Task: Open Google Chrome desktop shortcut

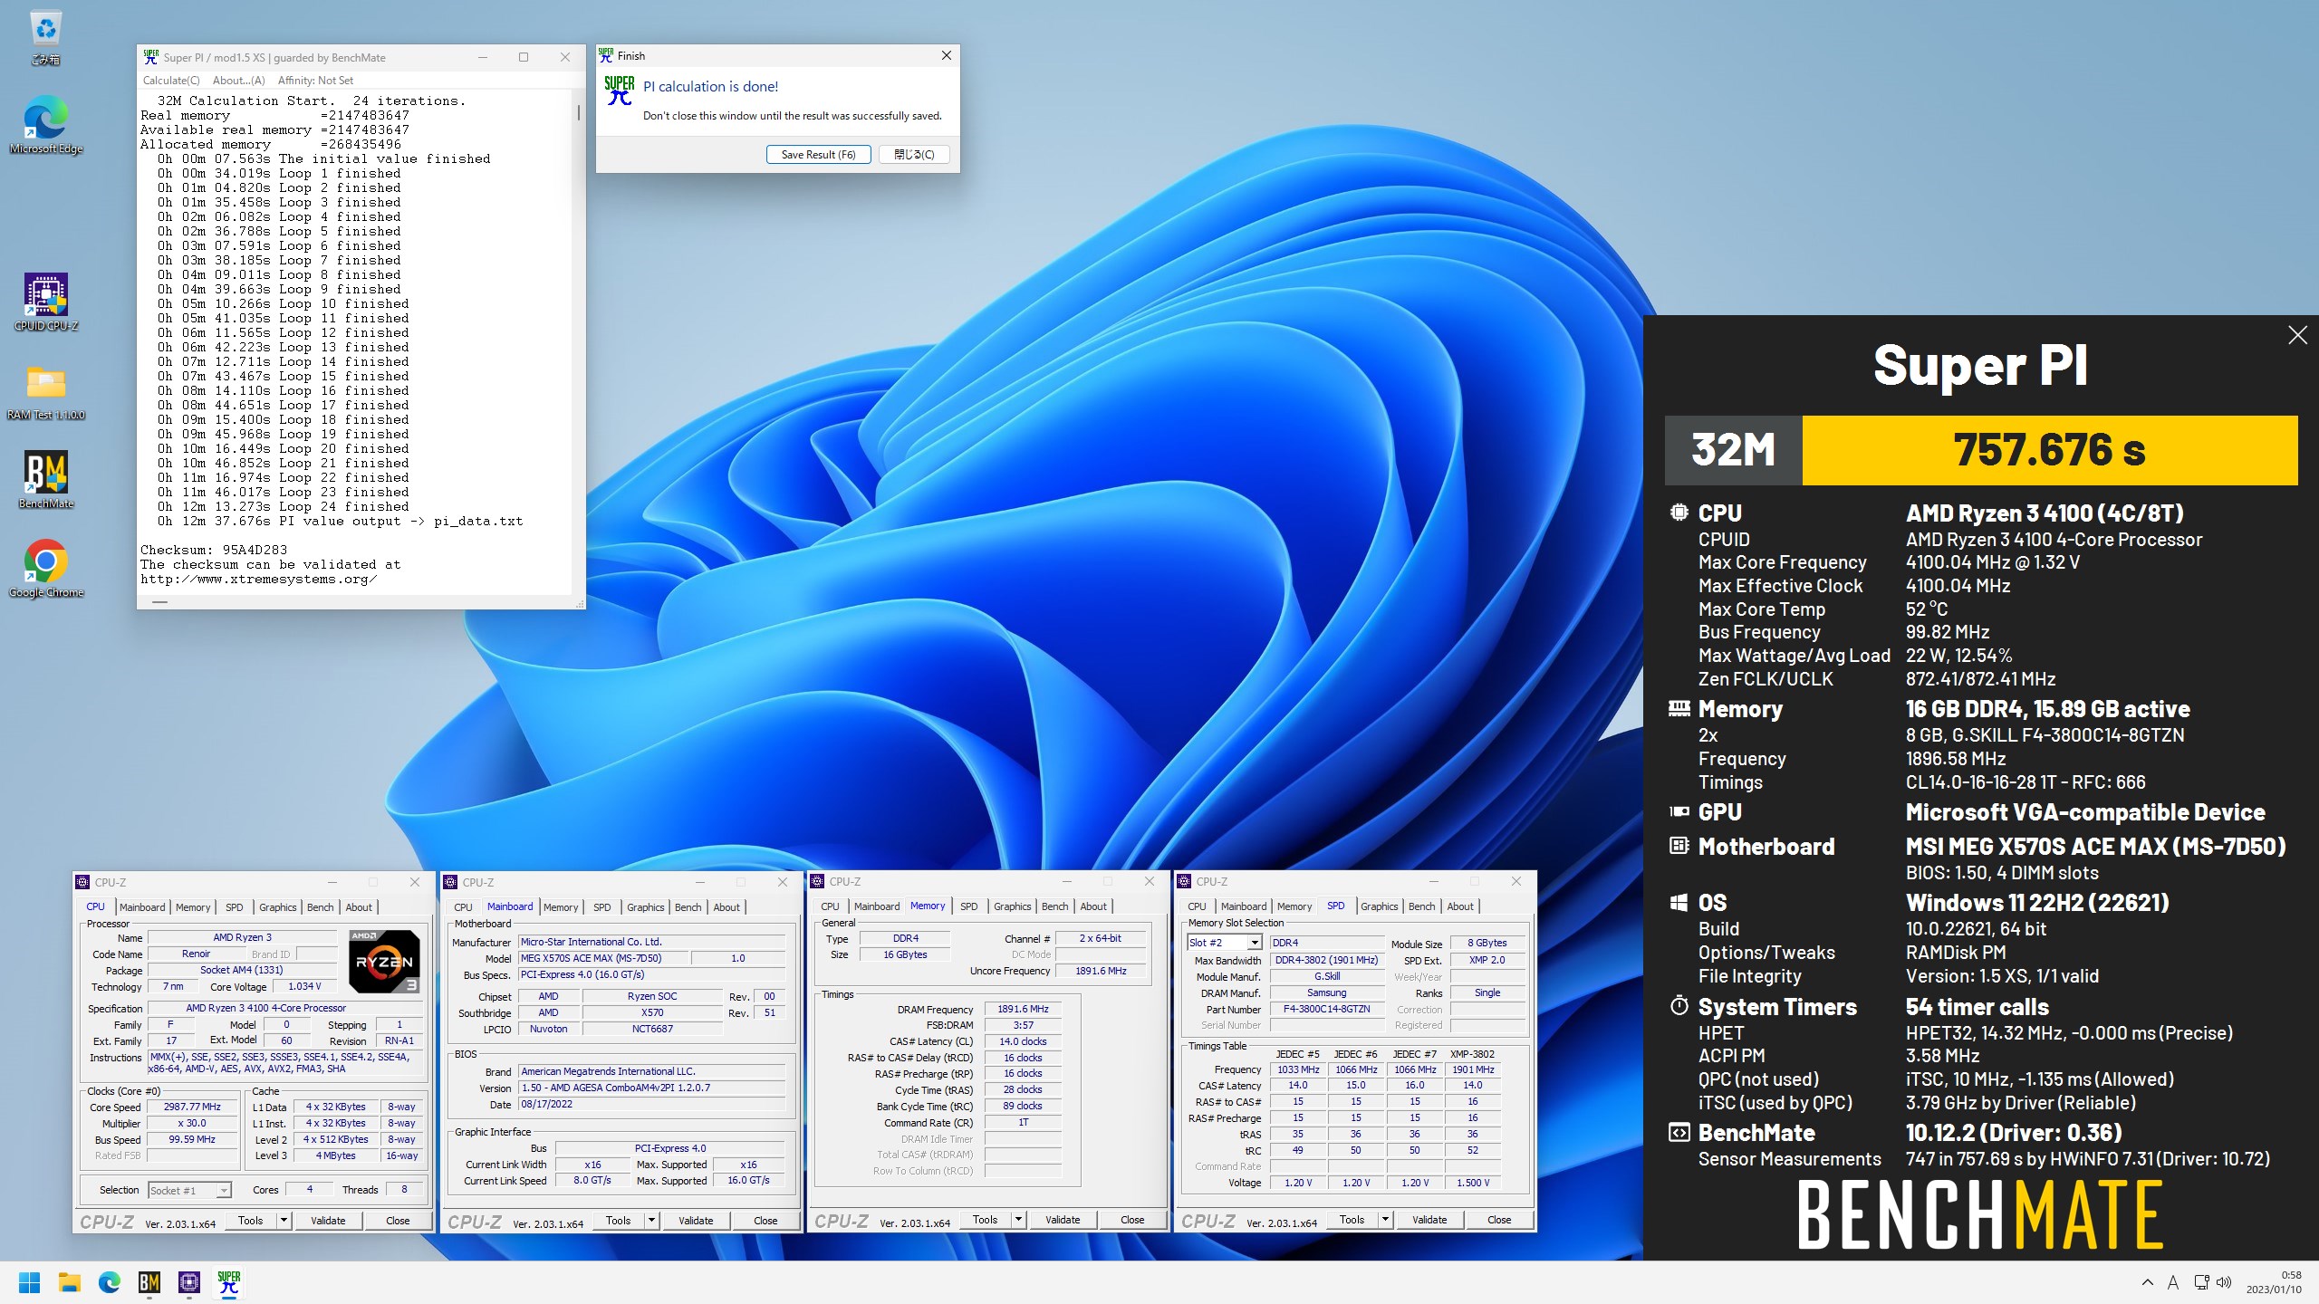Action: pyautogui.click(x=45, y=569)
